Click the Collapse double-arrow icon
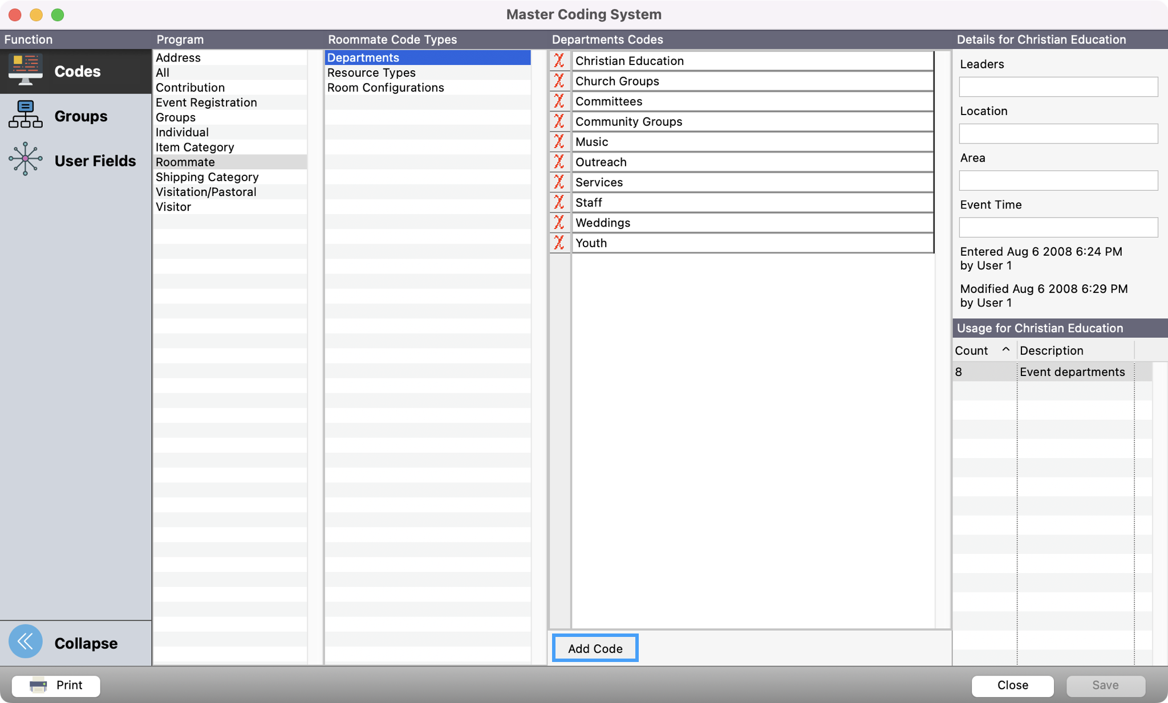Image resolution: width=1168 pixels, height=703 pixels. pyautogui.click(x=26, y=641)
